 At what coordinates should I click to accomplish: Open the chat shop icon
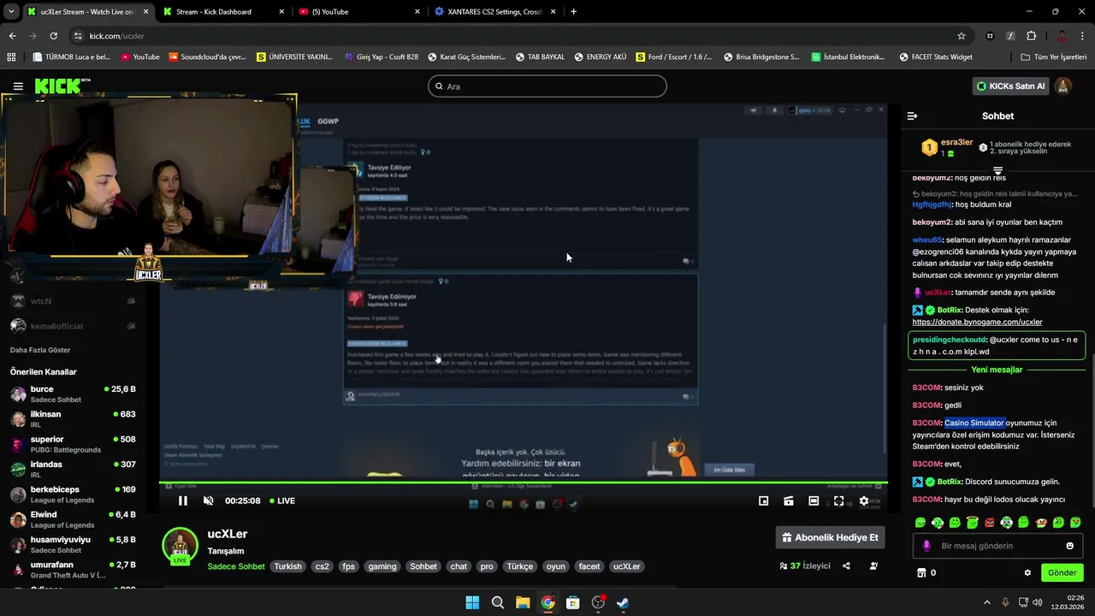pos(921,572)
